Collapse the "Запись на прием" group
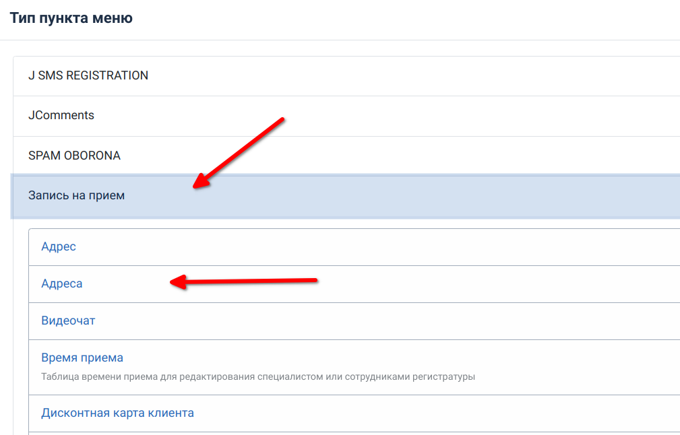This screenshot has width=680, height=435. 77,196
